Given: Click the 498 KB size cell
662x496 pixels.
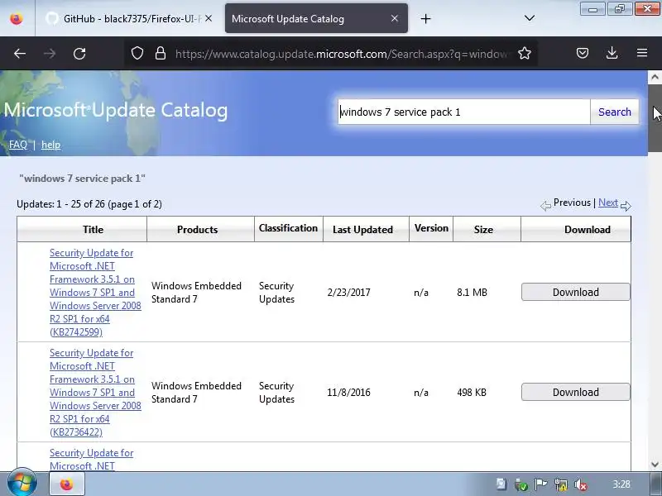Looking at the screenshot, I should pyautogui.click(x=472, y=392).
